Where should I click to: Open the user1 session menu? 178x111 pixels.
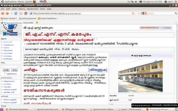coord(169,2)
